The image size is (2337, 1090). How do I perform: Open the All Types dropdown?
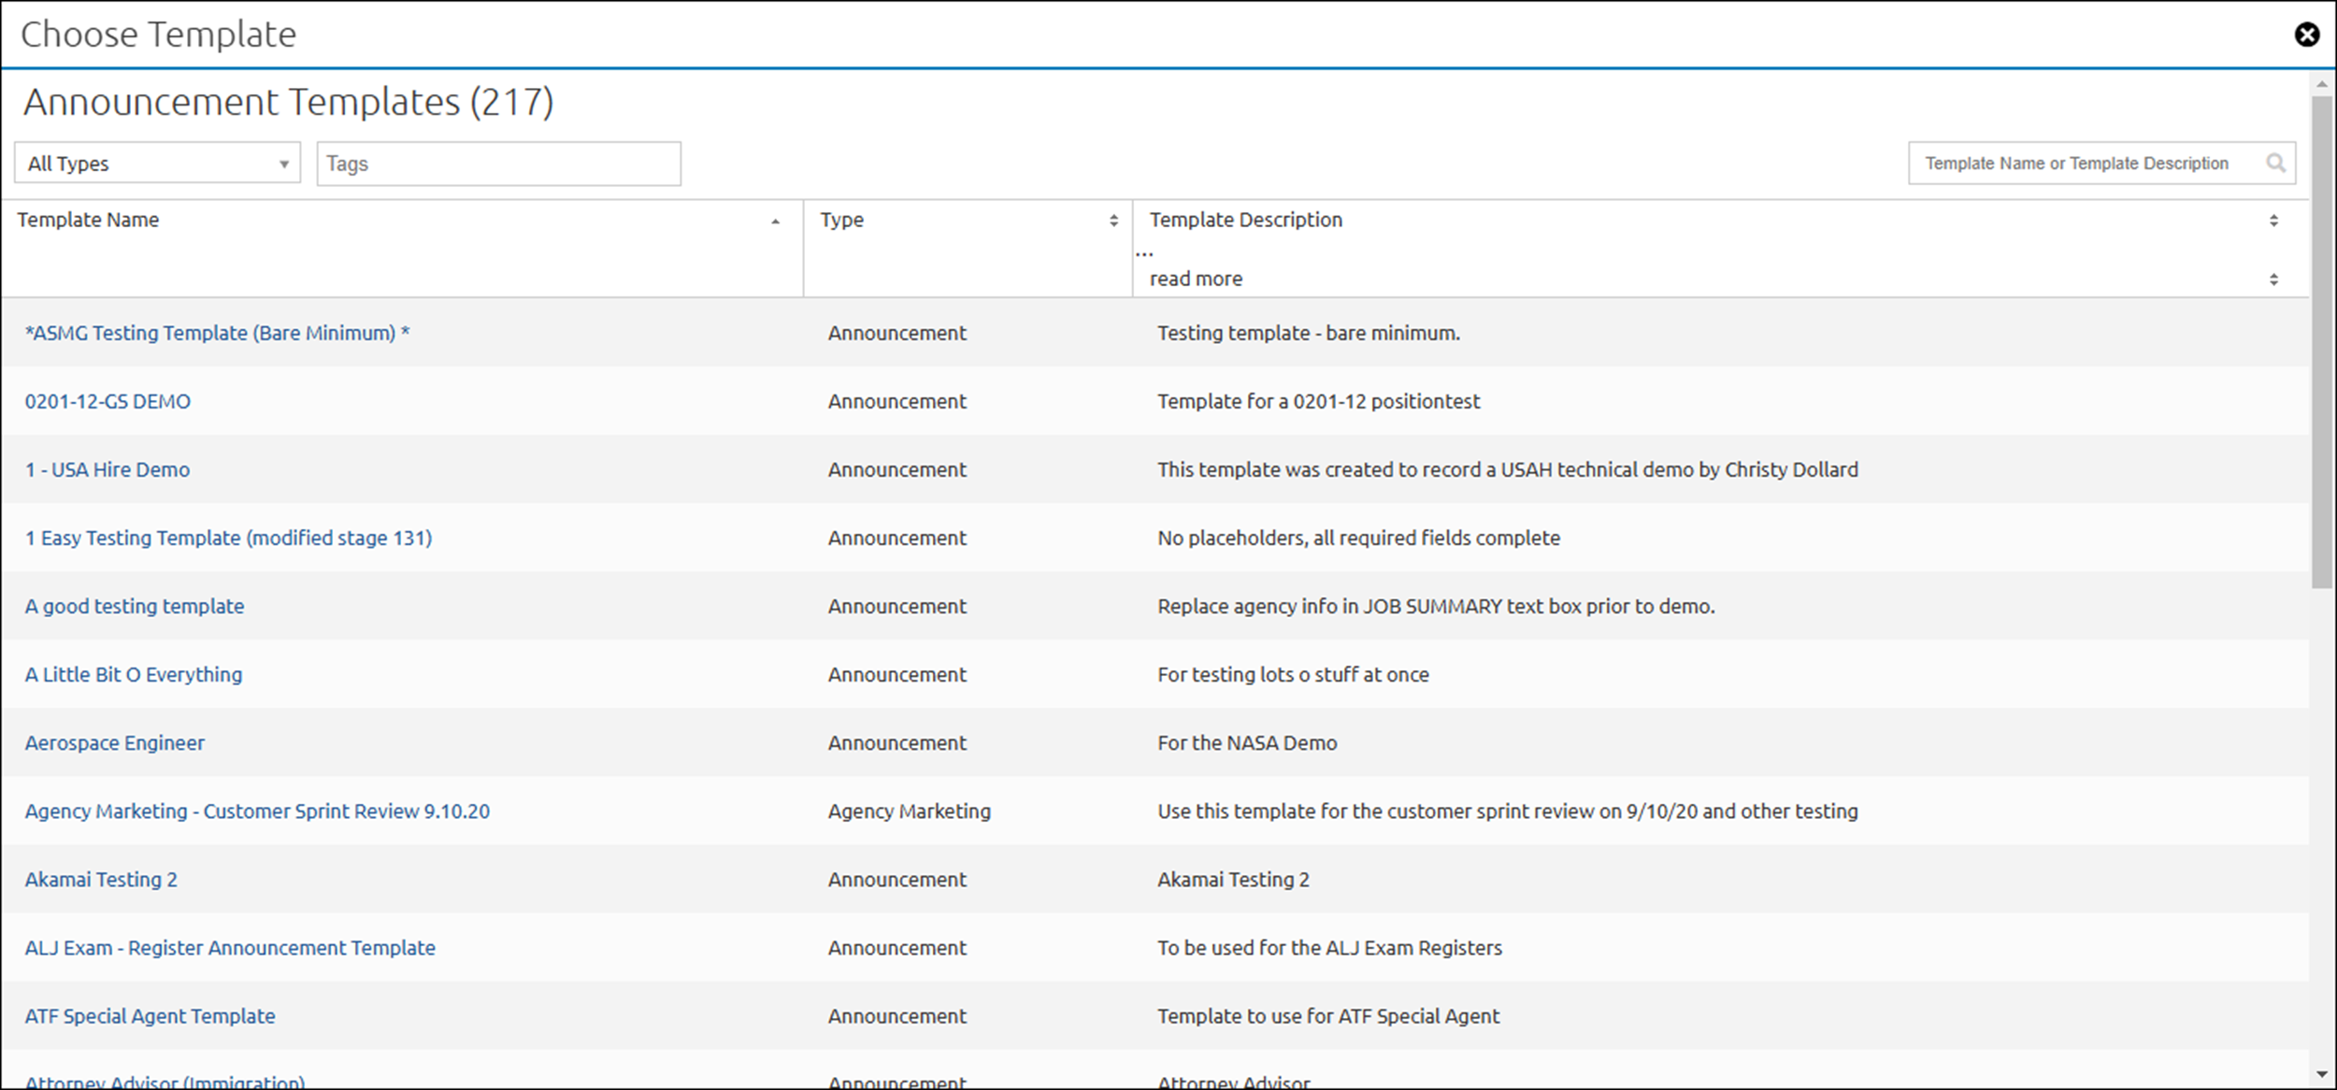tap(157, 164)
